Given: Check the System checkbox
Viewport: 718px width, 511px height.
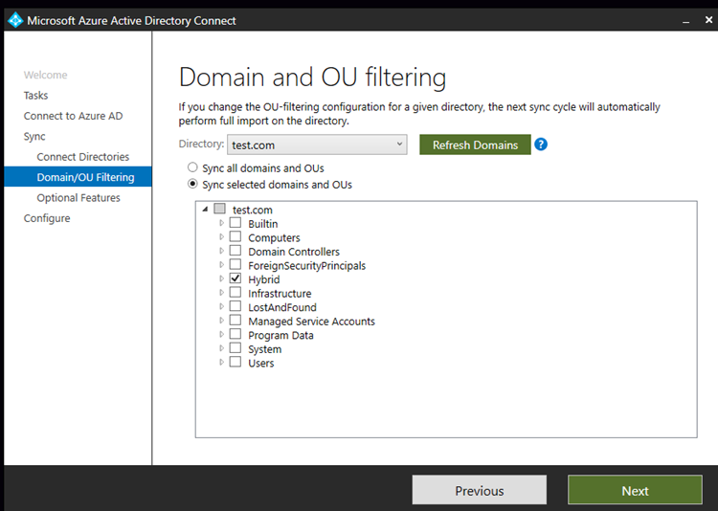Looking at the screenshot, I should 236,348.
